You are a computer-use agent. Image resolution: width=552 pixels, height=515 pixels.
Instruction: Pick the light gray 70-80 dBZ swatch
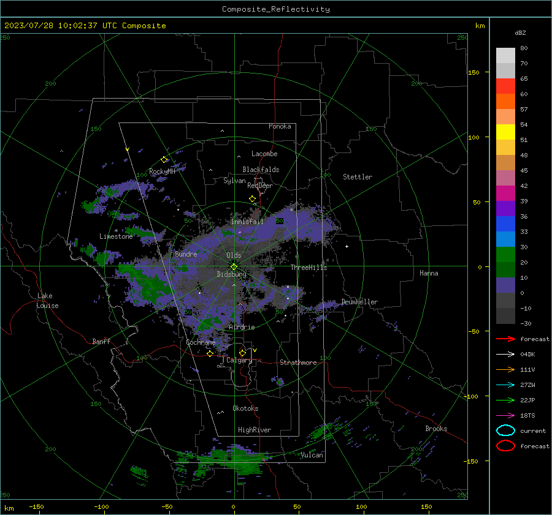tap(505, 55)
